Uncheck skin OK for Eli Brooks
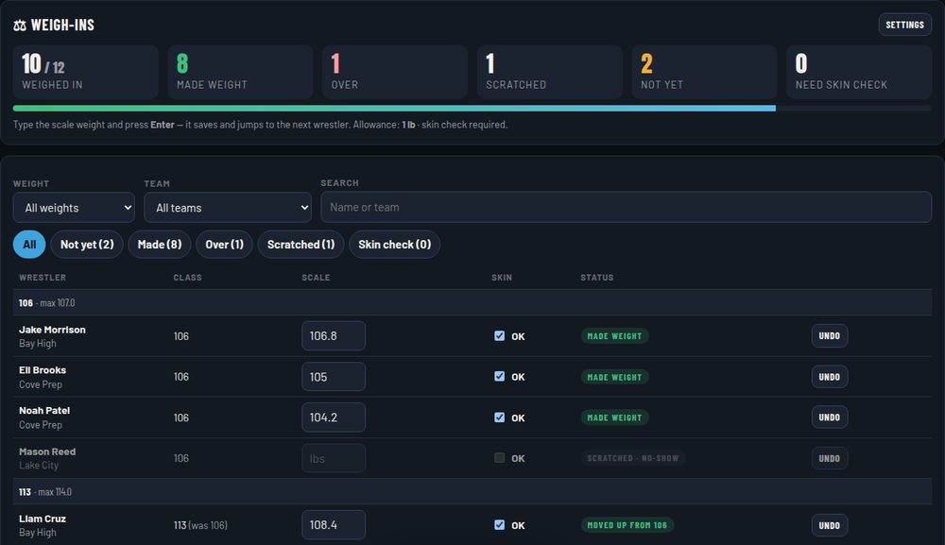The width and height of the screenshot is (945, 545). [x=499, y=376]
